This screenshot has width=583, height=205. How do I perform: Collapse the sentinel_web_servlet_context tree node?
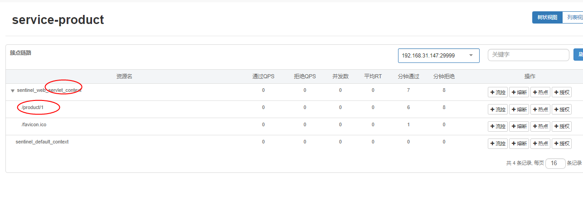click(13, 91)
